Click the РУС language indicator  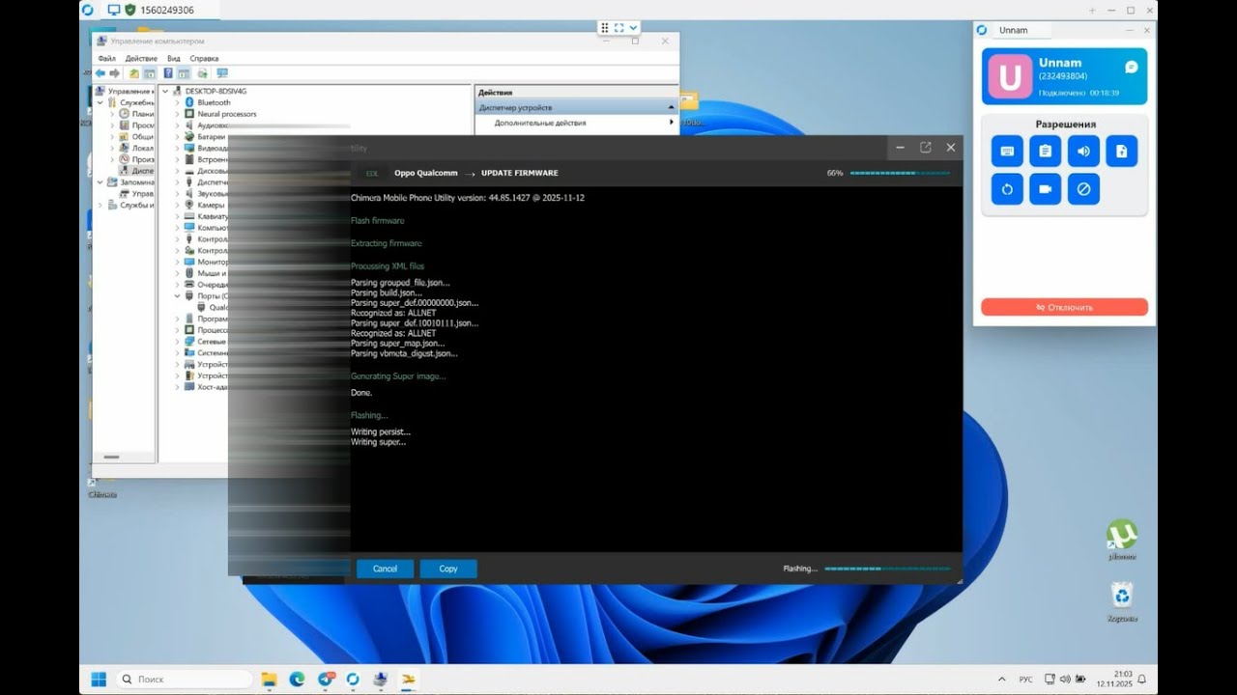[x=1027, y=679]
